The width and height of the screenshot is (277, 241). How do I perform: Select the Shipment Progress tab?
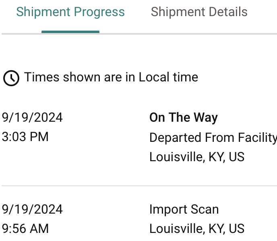click(x=70, y=12)
